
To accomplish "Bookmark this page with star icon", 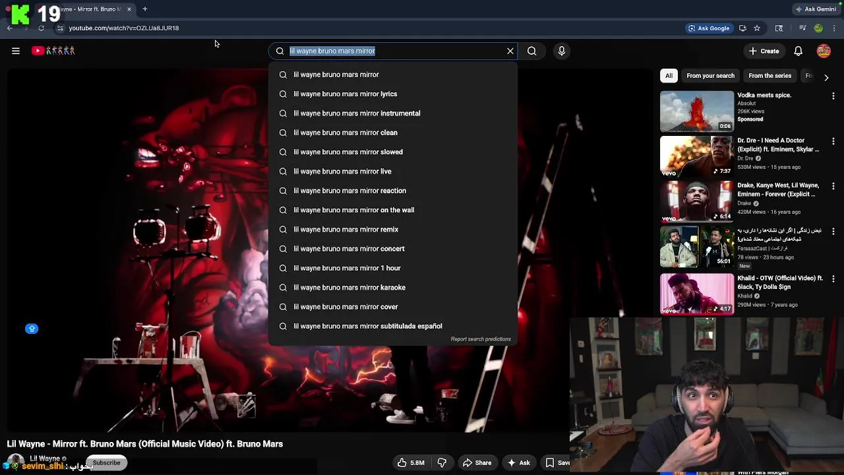I will [x=757, y=28].
